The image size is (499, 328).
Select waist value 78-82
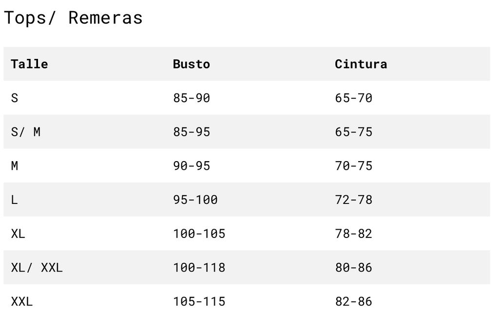[x=354, y=234]
